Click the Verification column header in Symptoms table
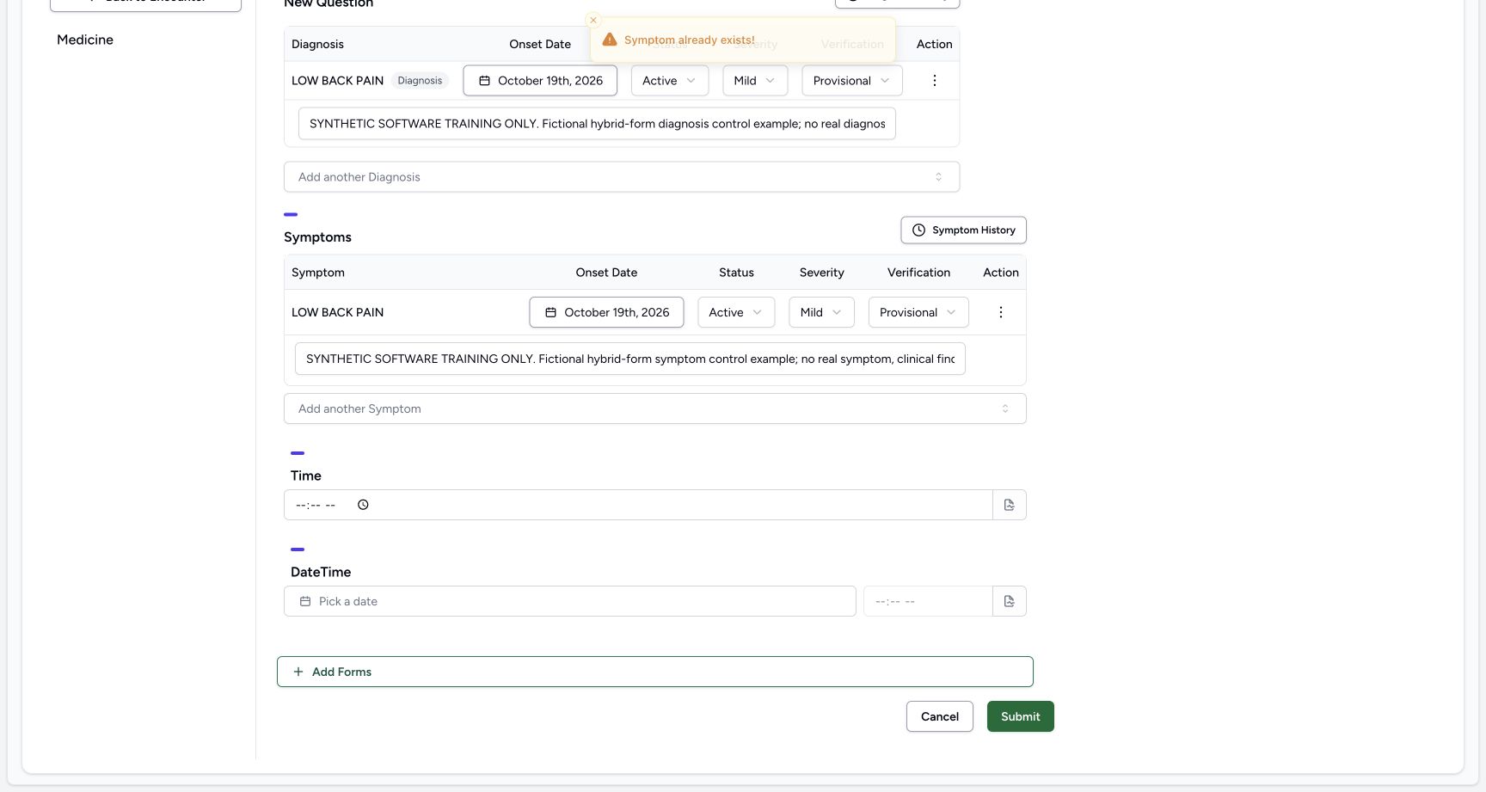The image size is (1486, 792). point(918,273)
